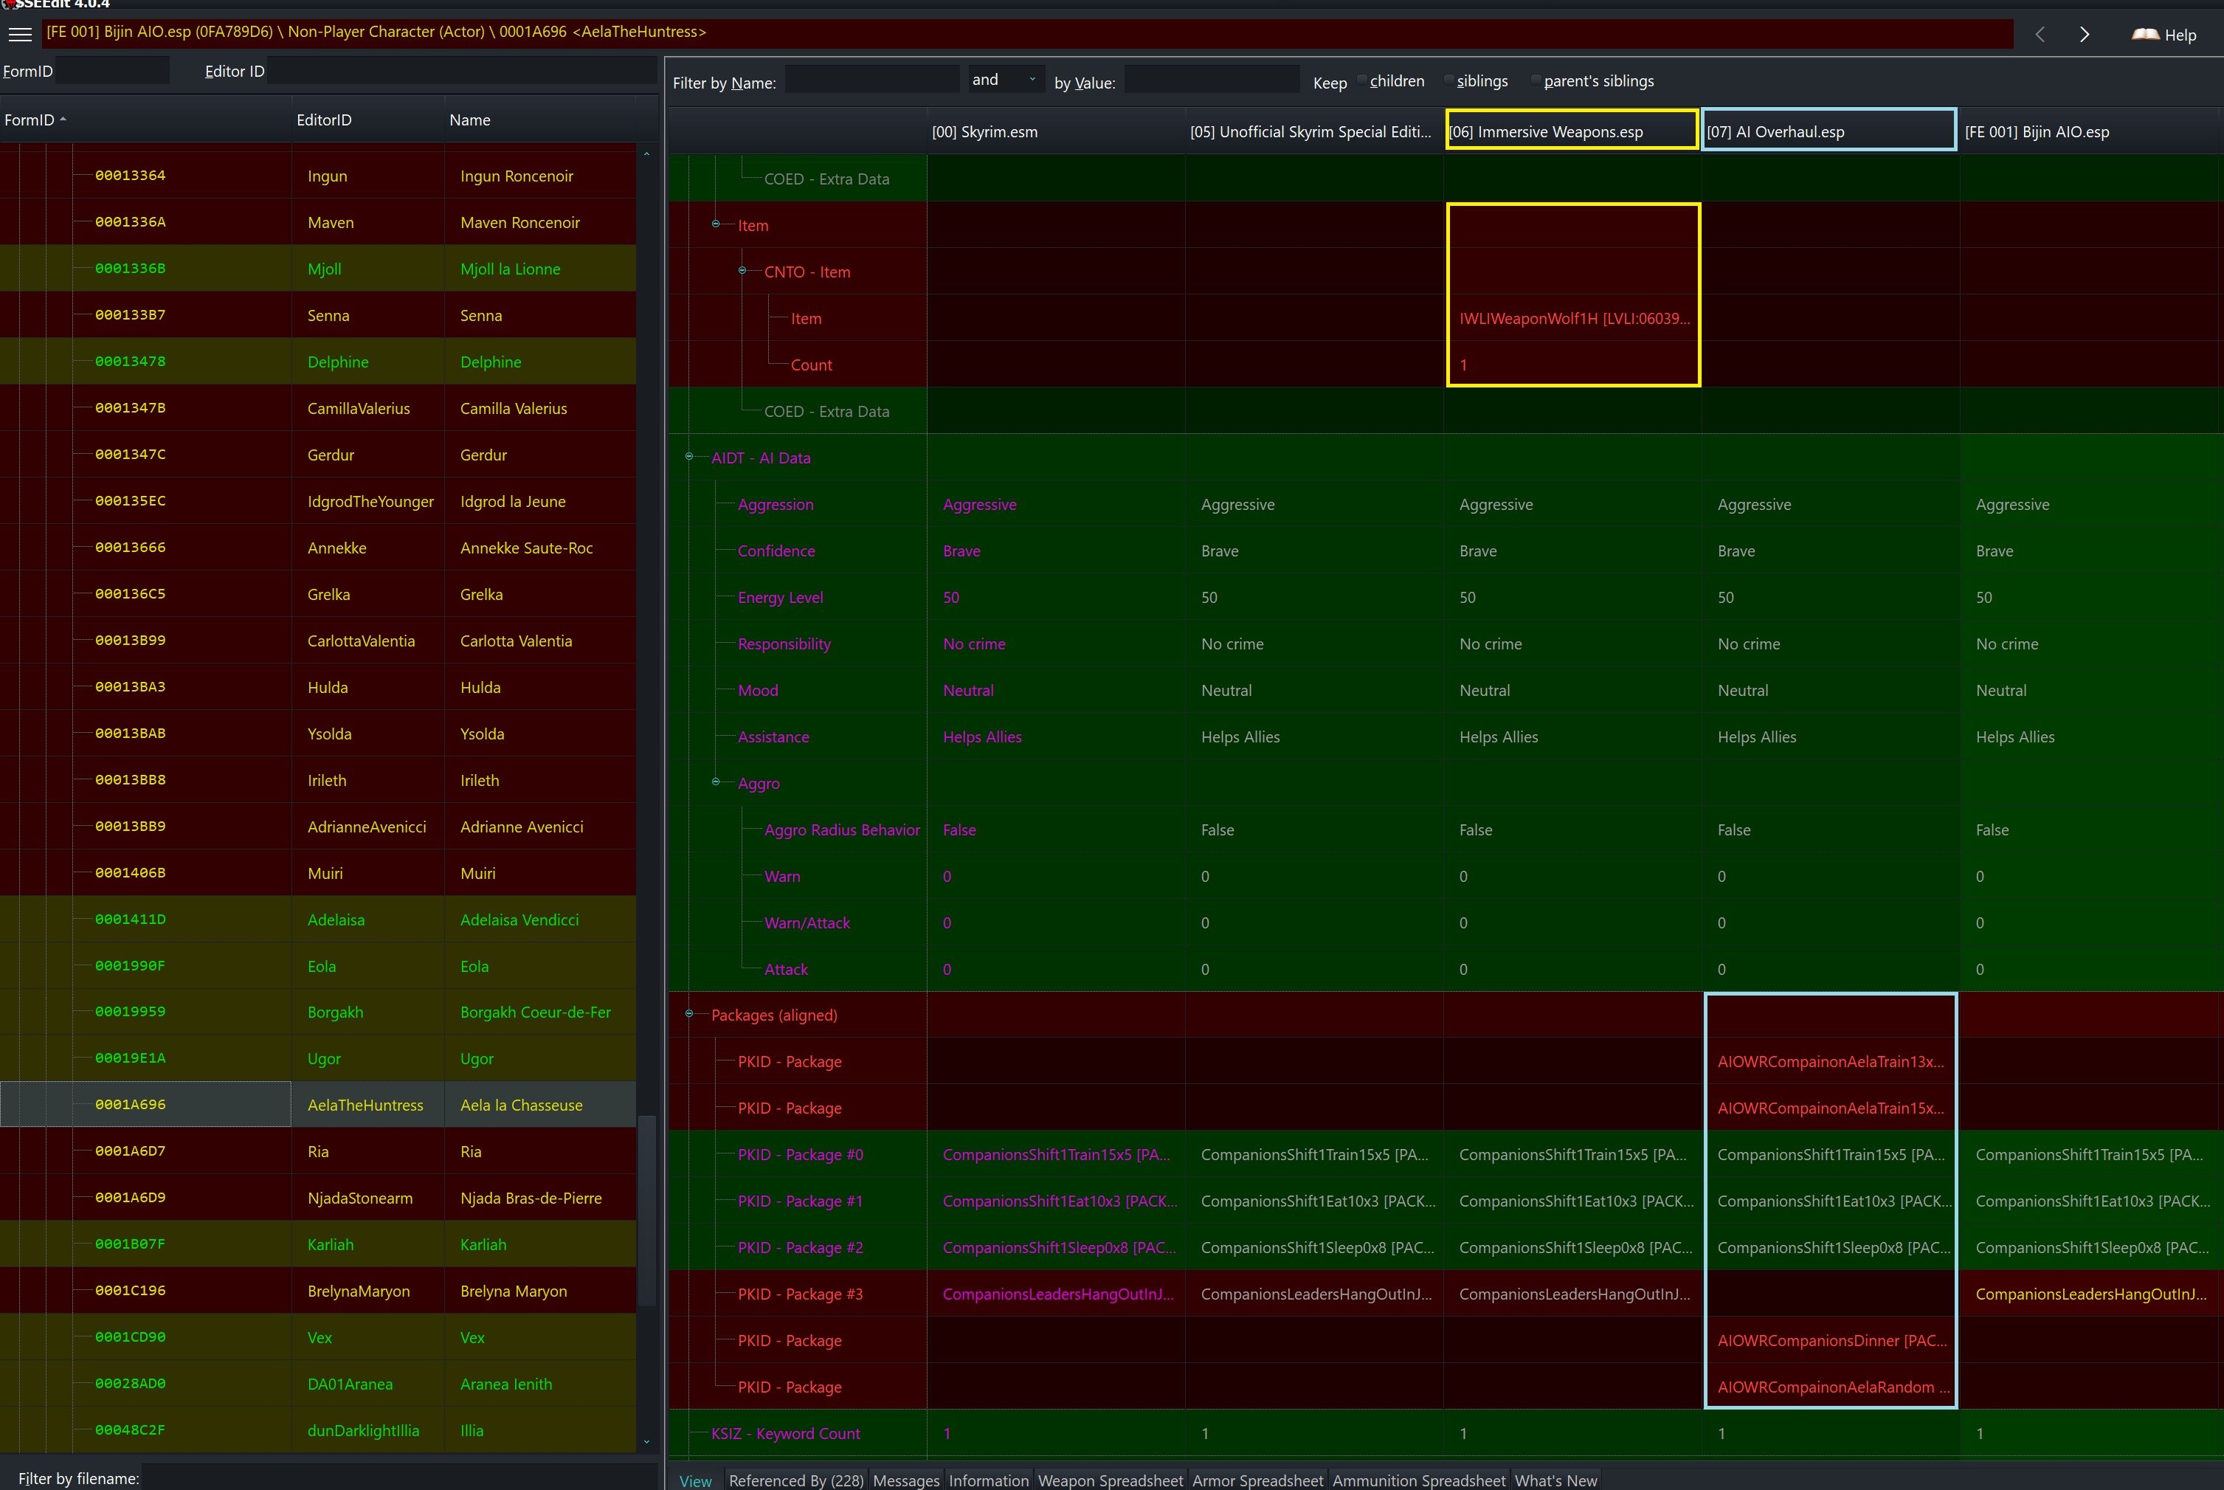Screen dimensions: 2224x1490
Task: Click AIOWRCompanionsDinner package cell
Action: (x=1831, y=1341)
